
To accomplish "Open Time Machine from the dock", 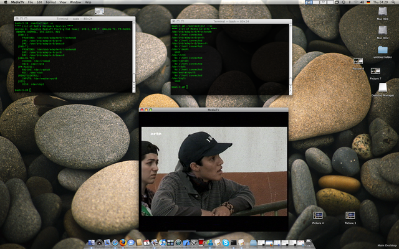I will 178,243.
